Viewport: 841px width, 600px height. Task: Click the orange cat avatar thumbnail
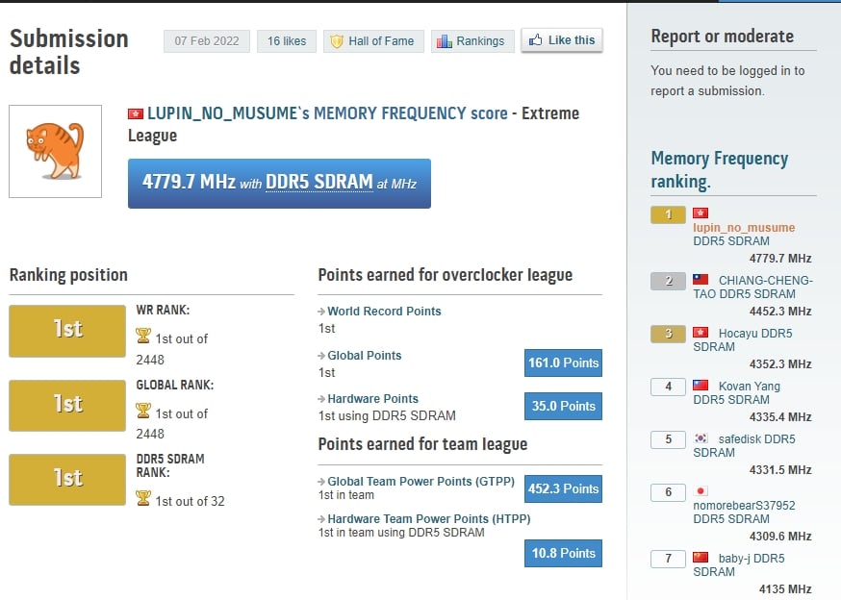[x=55, y=151]
